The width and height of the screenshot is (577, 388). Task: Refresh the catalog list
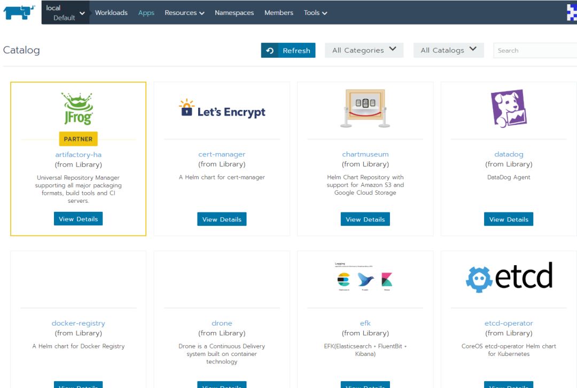288,50
